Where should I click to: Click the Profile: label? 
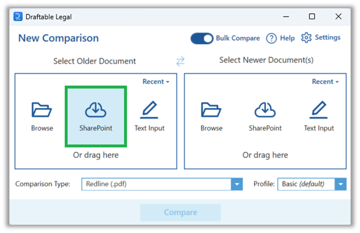pos(264,184)
